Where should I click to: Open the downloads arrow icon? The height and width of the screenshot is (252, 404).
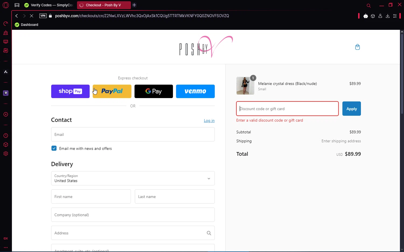pos(388,16)
